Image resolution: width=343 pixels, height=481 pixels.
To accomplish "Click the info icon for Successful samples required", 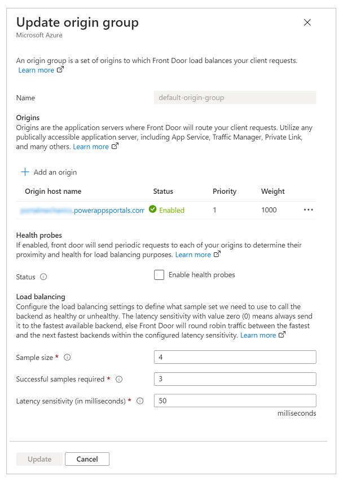I will [119, 379].
